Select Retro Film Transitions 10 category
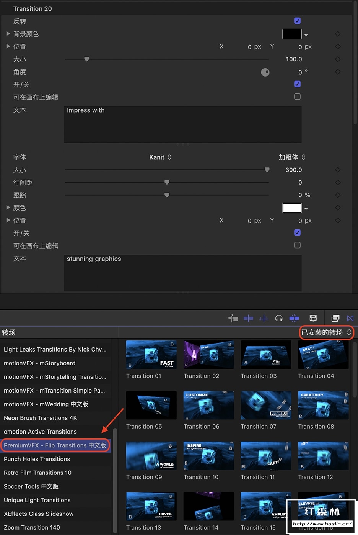 coord(55,473)
